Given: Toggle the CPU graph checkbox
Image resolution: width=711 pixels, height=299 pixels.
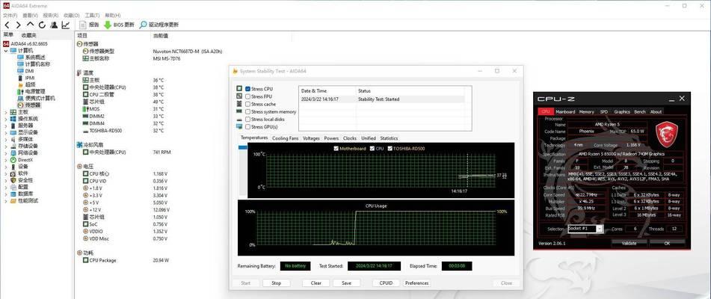Looking at the screenshot, I should tap(372, 149).
